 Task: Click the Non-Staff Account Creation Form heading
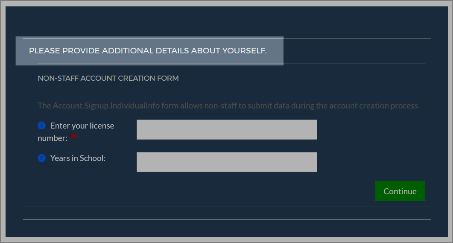point(108,78)
